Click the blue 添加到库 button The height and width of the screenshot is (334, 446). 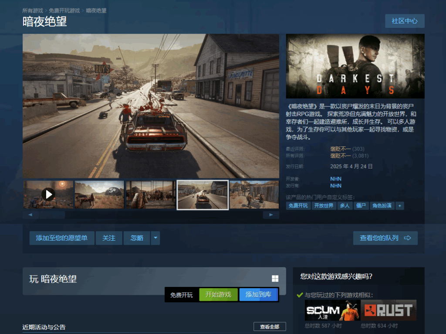259,294
